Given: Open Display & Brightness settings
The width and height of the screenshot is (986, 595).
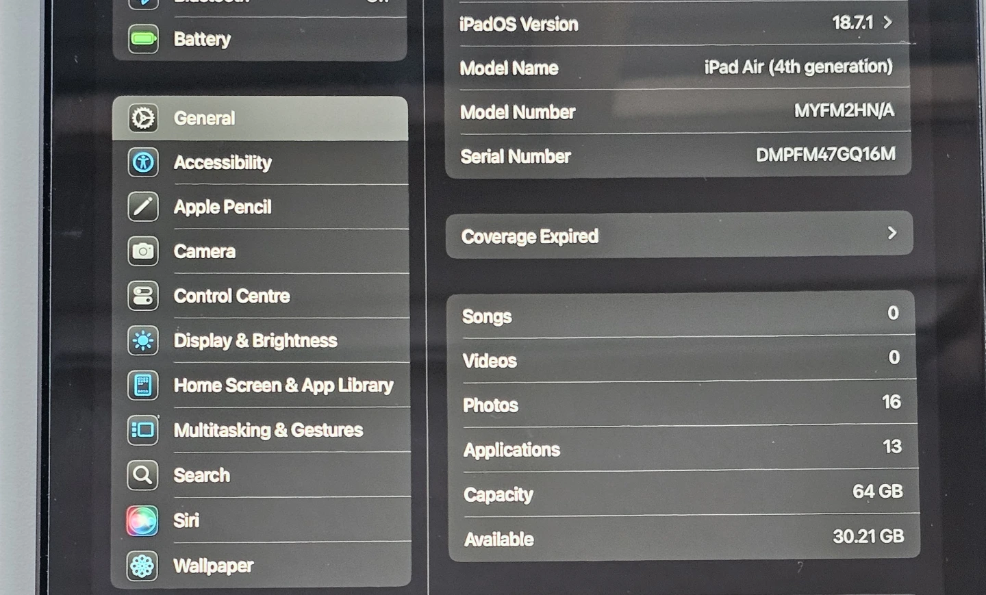Looking at the screenshot, I should (x=261, y=340).
